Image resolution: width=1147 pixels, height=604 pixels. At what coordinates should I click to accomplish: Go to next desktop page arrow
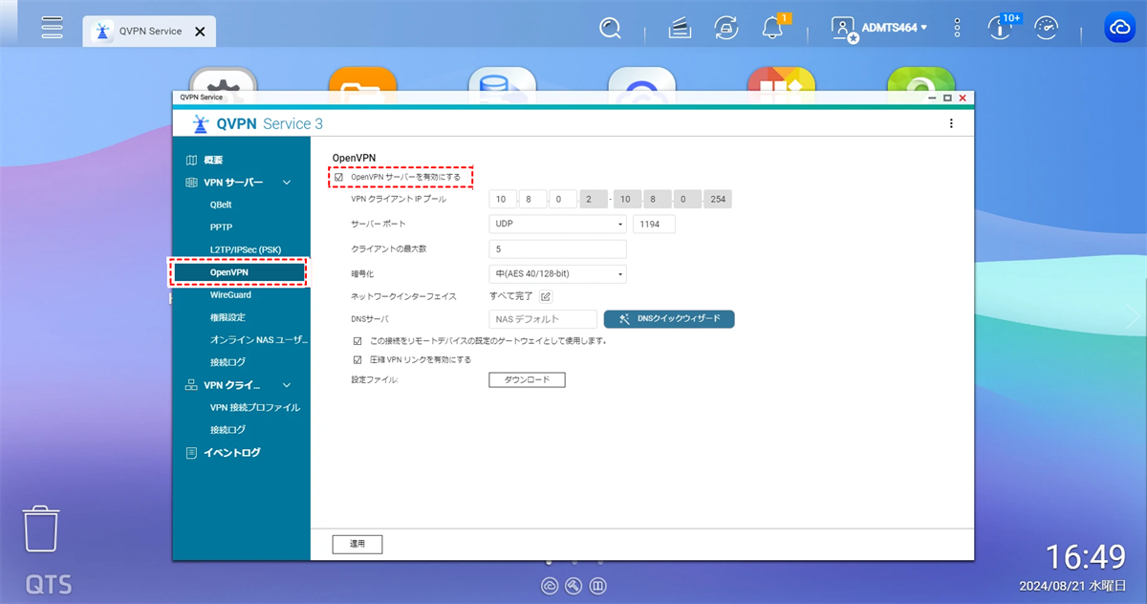[x=1134, y=317]
